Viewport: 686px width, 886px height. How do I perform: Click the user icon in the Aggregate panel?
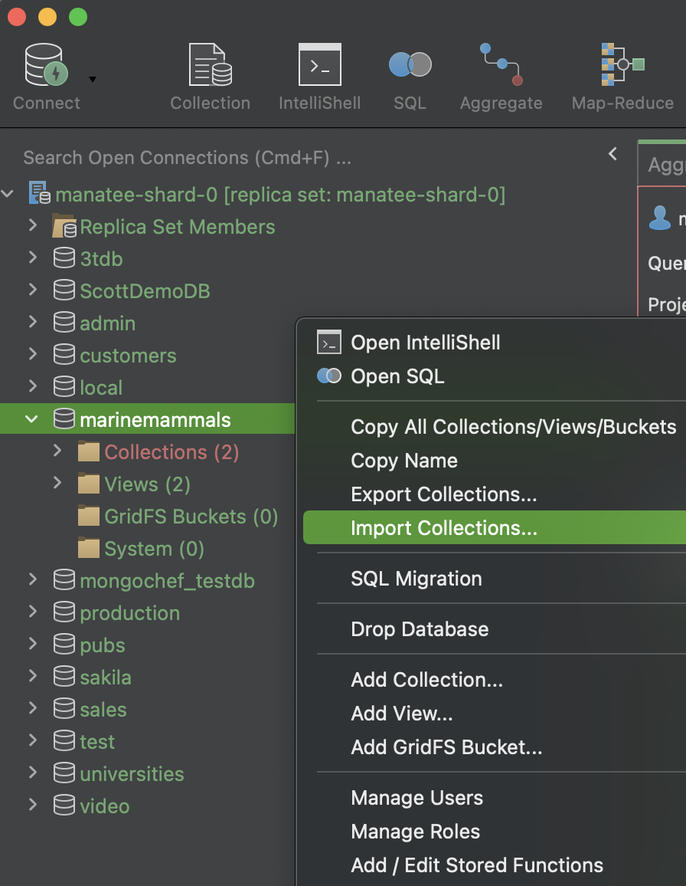(x=659, y=218)
